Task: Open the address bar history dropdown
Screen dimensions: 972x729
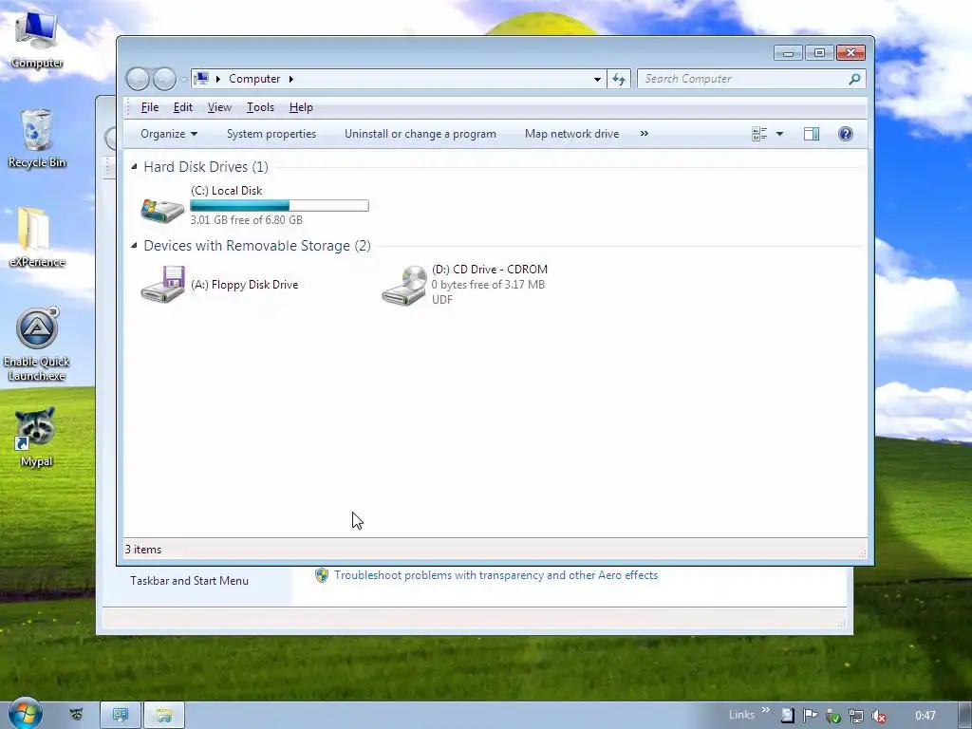Action: pyautogui.click(x=597, y=79)
